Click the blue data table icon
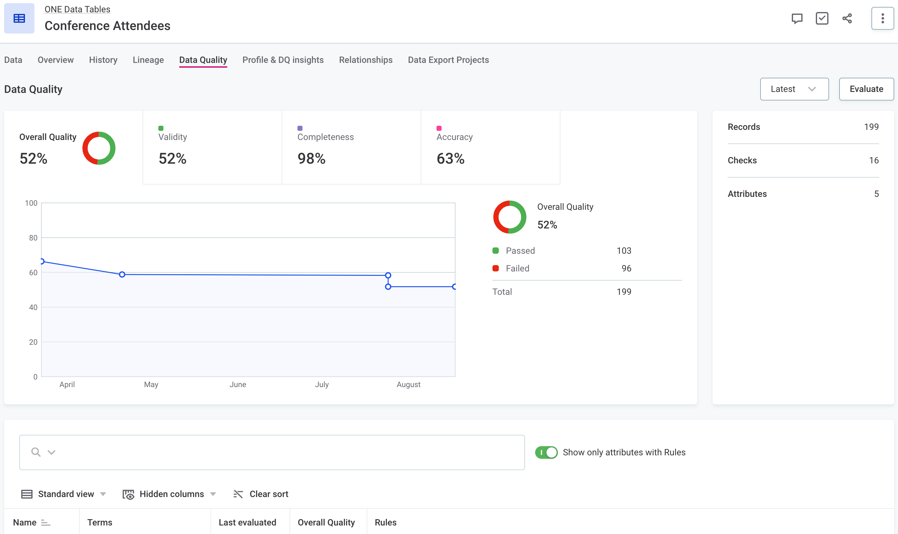Image resolution: width=898 pixels, height=534 pixels. tap(19, 18)
